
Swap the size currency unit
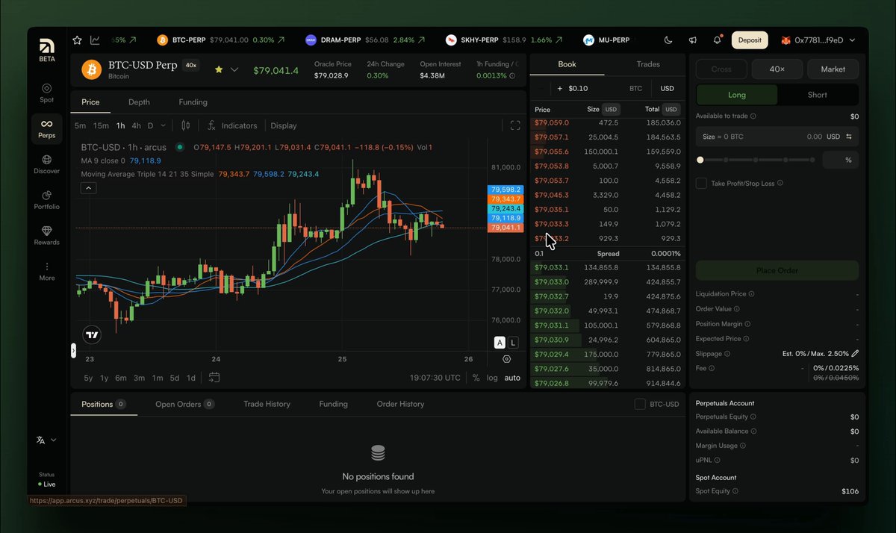[x=849, y=137]
